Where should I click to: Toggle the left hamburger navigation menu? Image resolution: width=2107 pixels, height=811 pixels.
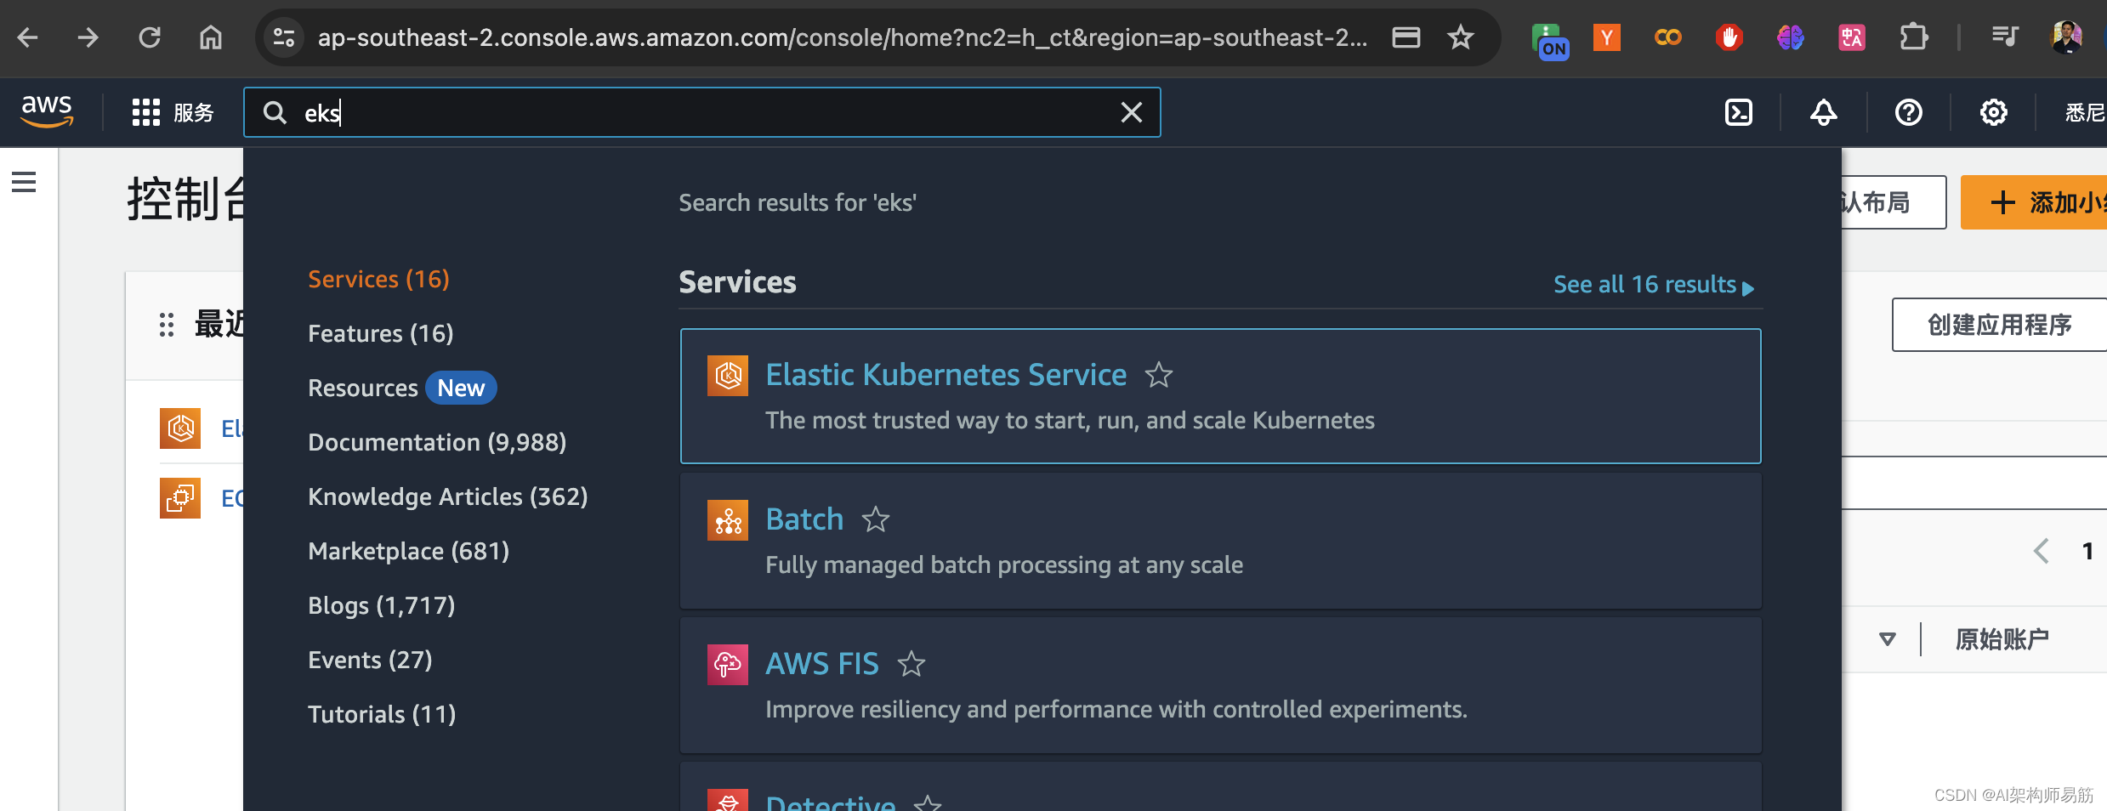point(24,182)
